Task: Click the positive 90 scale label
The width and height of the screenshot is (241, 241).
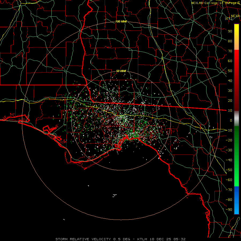Action: (230, 31)
